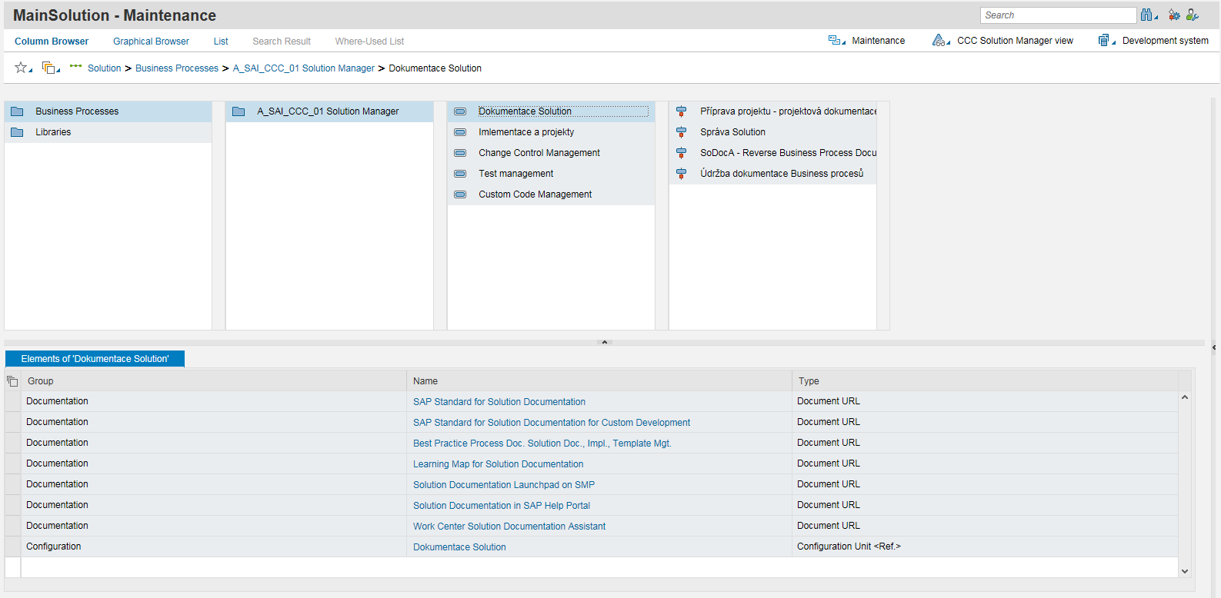Click scenario icon next to Dokumentace Solution
This screenshot has width=1221, height=598.
(460, 111)
